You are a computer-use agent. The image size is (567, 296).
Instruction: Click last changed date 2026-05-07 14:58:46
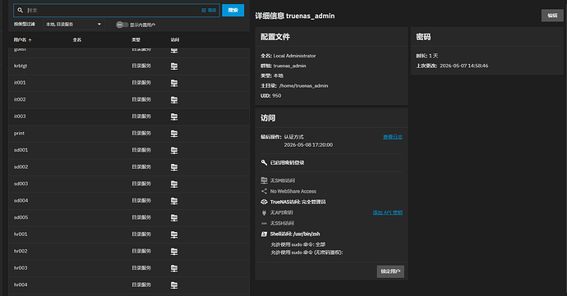[464, 66]
